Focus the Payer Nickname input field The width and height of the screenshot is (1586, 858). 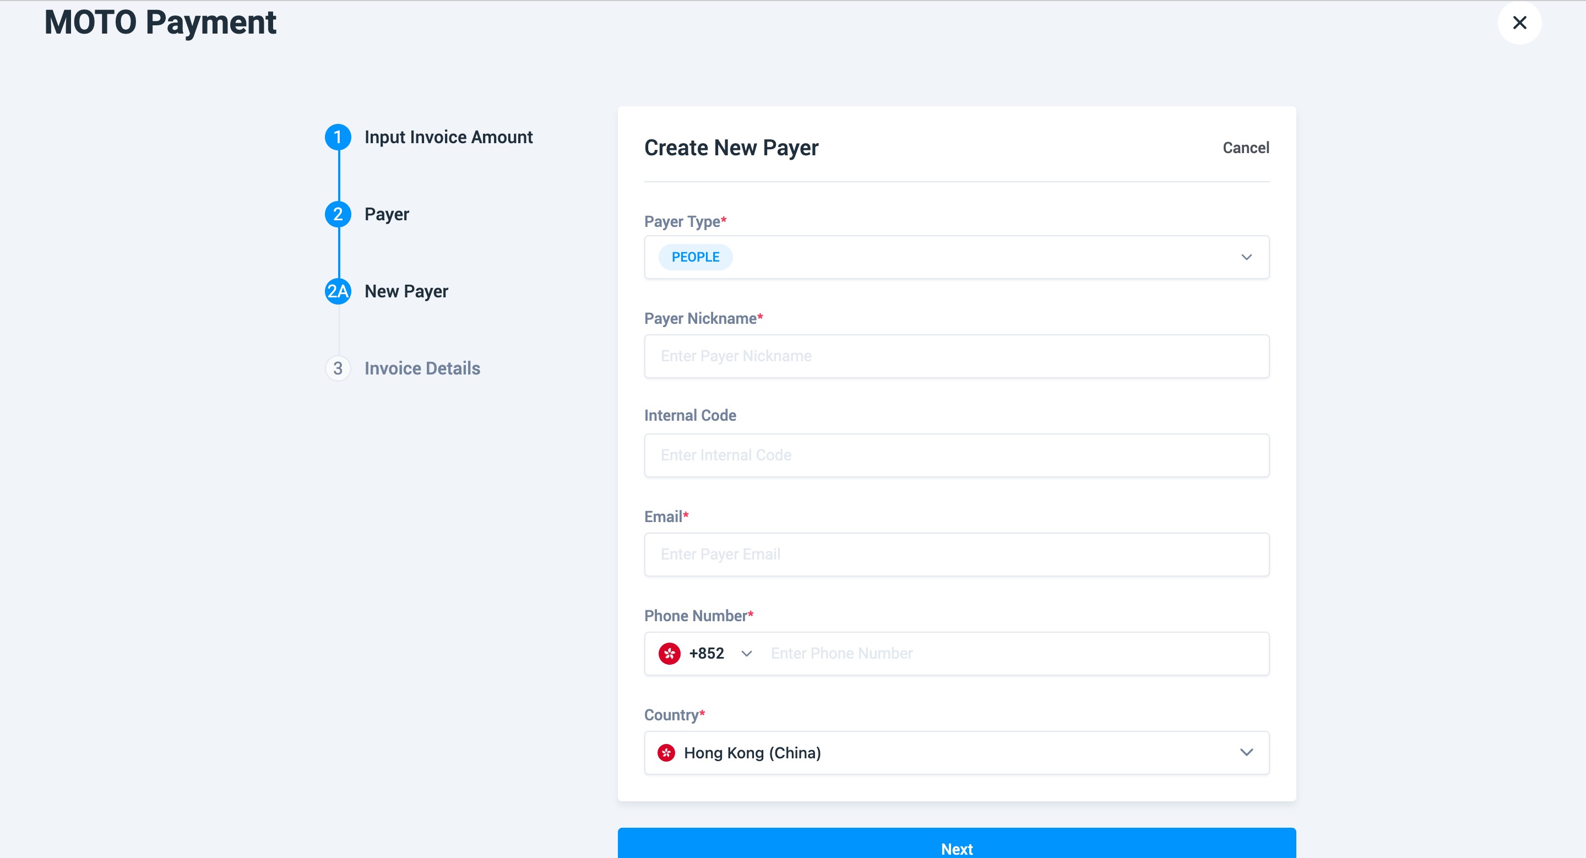point(956,356)
